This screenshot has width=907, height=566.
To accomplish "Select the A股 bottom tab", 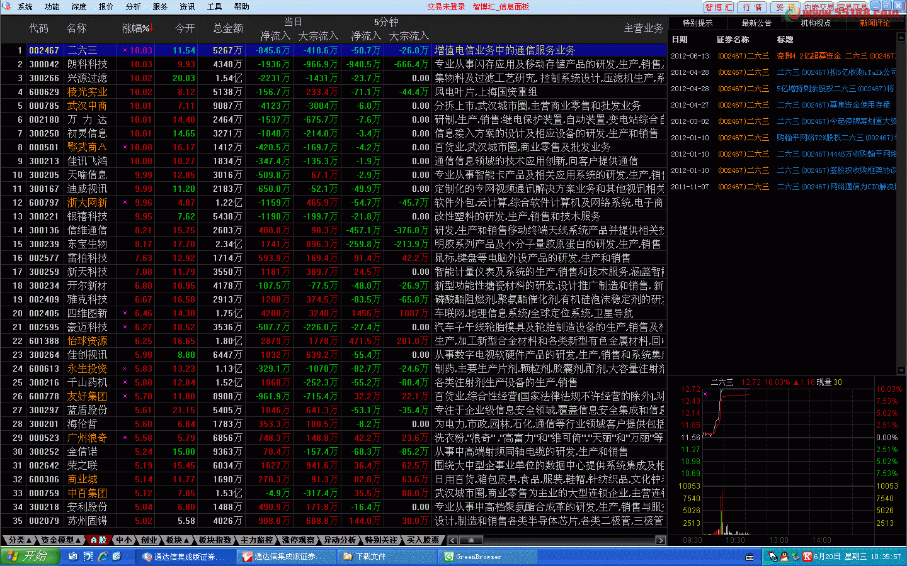I will [x=98, y=540].
